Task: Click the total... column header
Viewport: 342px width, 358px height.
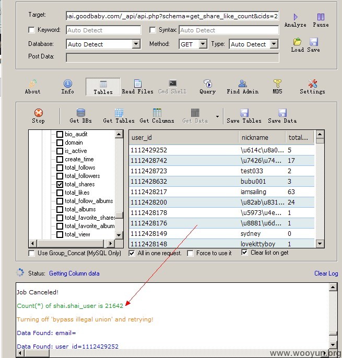Action: [x=300, y=137]
